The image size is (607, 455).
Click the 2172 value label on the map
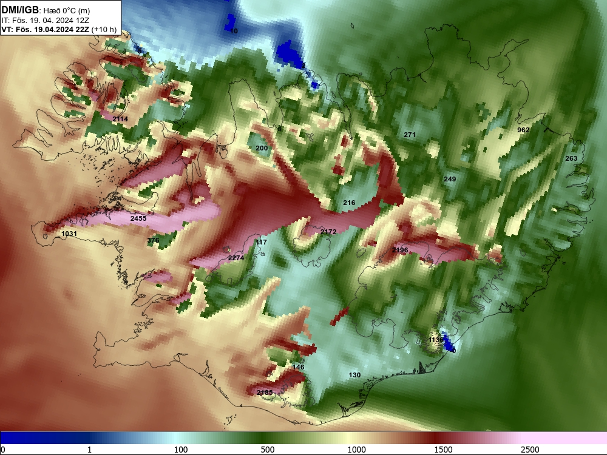(x=328, y=232)
